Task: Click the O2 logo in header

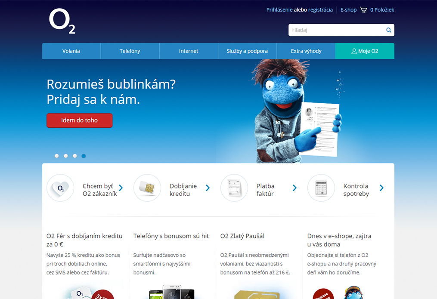Action: point(62,21)
